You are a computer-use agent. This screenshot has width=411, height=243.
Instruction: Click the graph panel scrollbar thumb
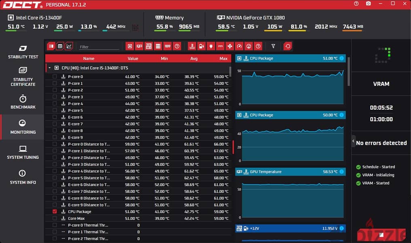pyautogui.click(x=348, y=71)
